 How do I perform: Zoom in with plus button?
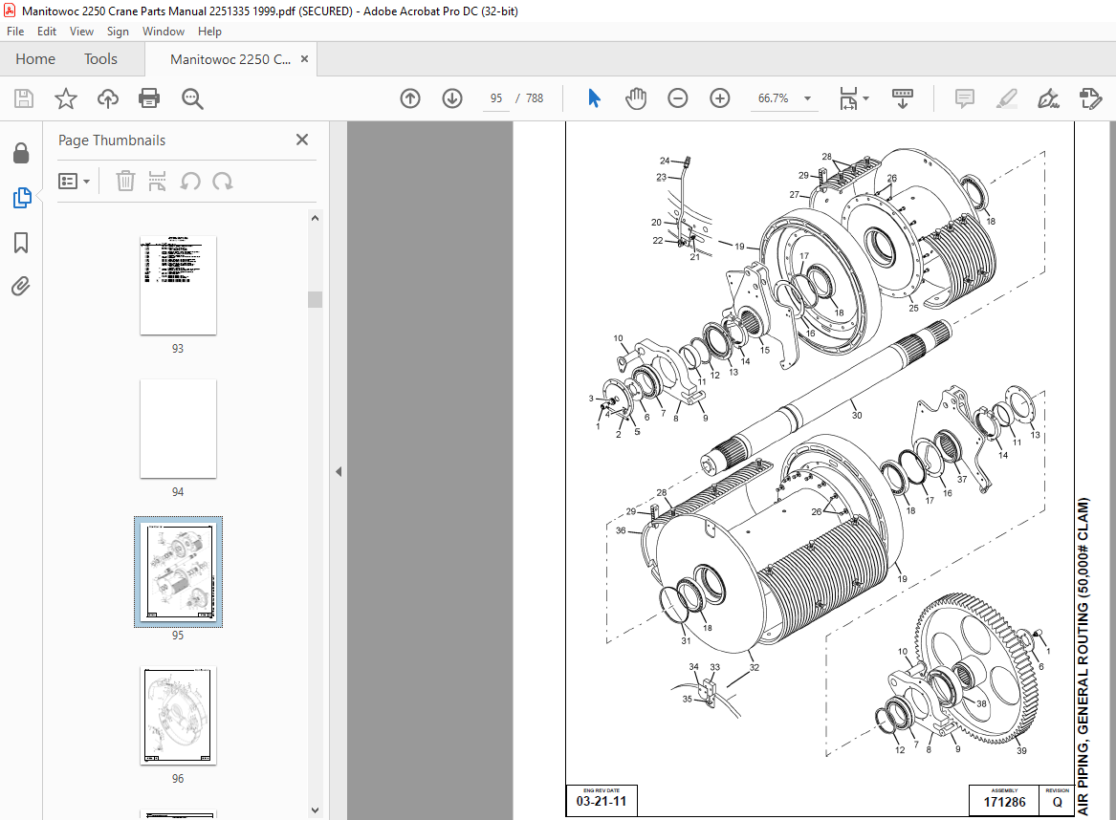719,98
